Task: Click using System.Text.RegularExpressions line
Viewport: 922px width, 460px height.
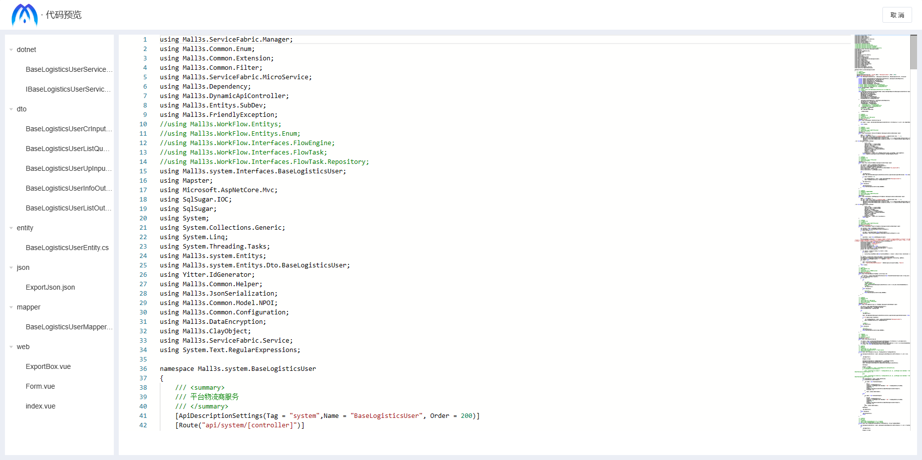Action: coord(230,350)
